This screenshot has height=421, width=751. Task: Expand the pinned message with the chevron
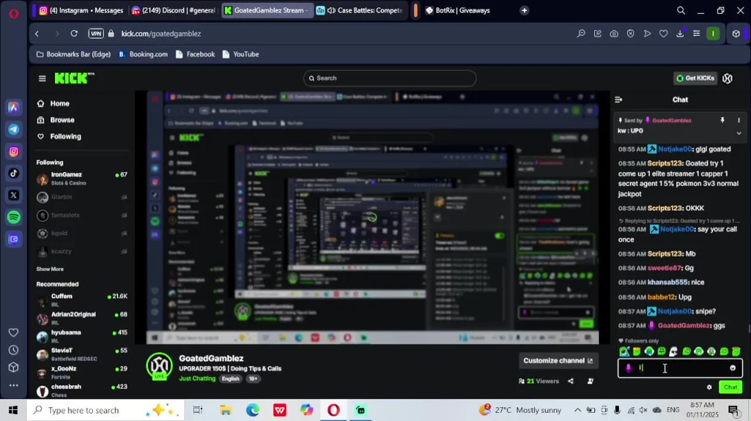click(739, 133)
